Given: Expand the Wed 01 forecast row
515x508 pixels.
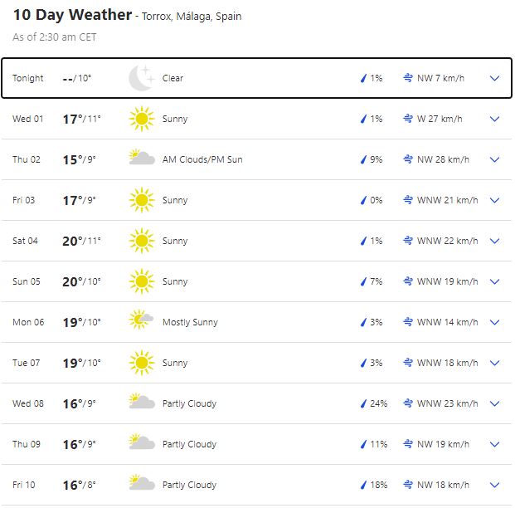Looking at the screenshot, I should [495, 119].
